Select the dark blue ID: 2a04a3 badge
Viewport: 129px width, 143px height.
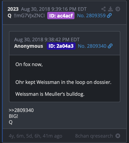(x=61, y=46)
